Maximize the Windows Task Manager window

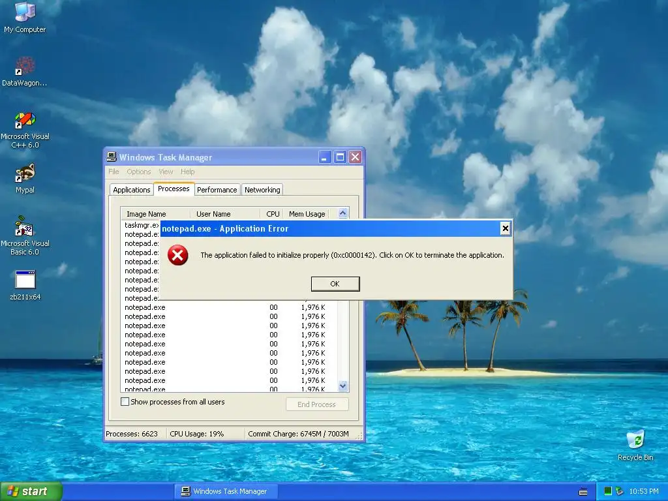pos(340,157)
